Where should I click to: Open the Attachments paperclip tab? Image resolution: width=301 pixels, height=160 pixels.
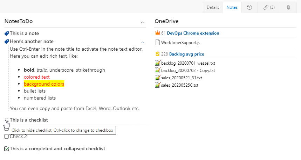coord(288,7)
